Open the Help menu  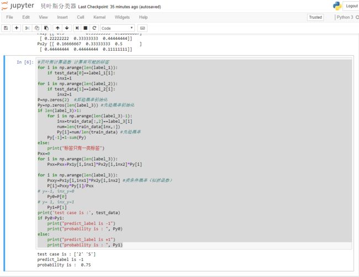pos(143,17)
